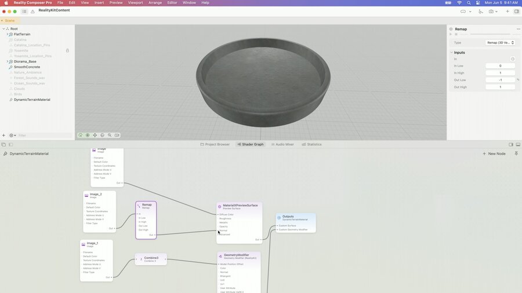
Task: Click the Out Low value field
Action: (501, 80)
